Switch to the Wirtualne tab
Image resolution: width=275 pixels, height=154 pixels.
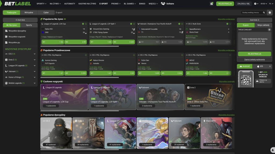coord(29,13)
